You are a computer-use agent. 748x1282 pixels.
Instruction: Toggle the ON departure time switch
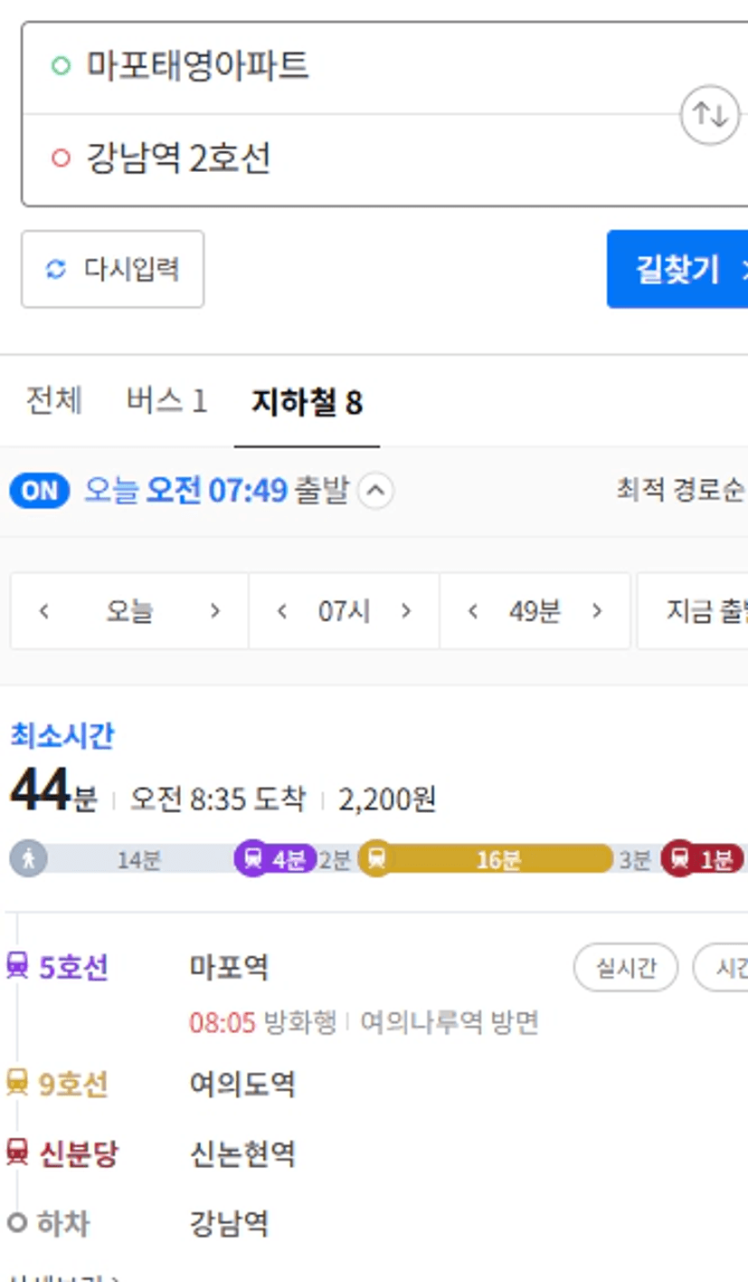(x=40, y=491)
